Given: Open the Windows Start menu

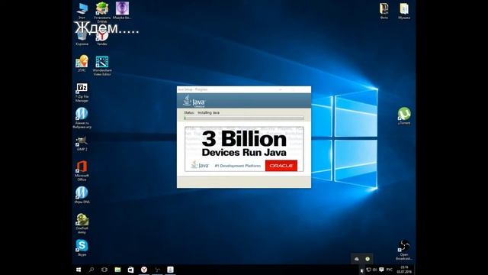Looking at the screenshot, I should [79, 270].
